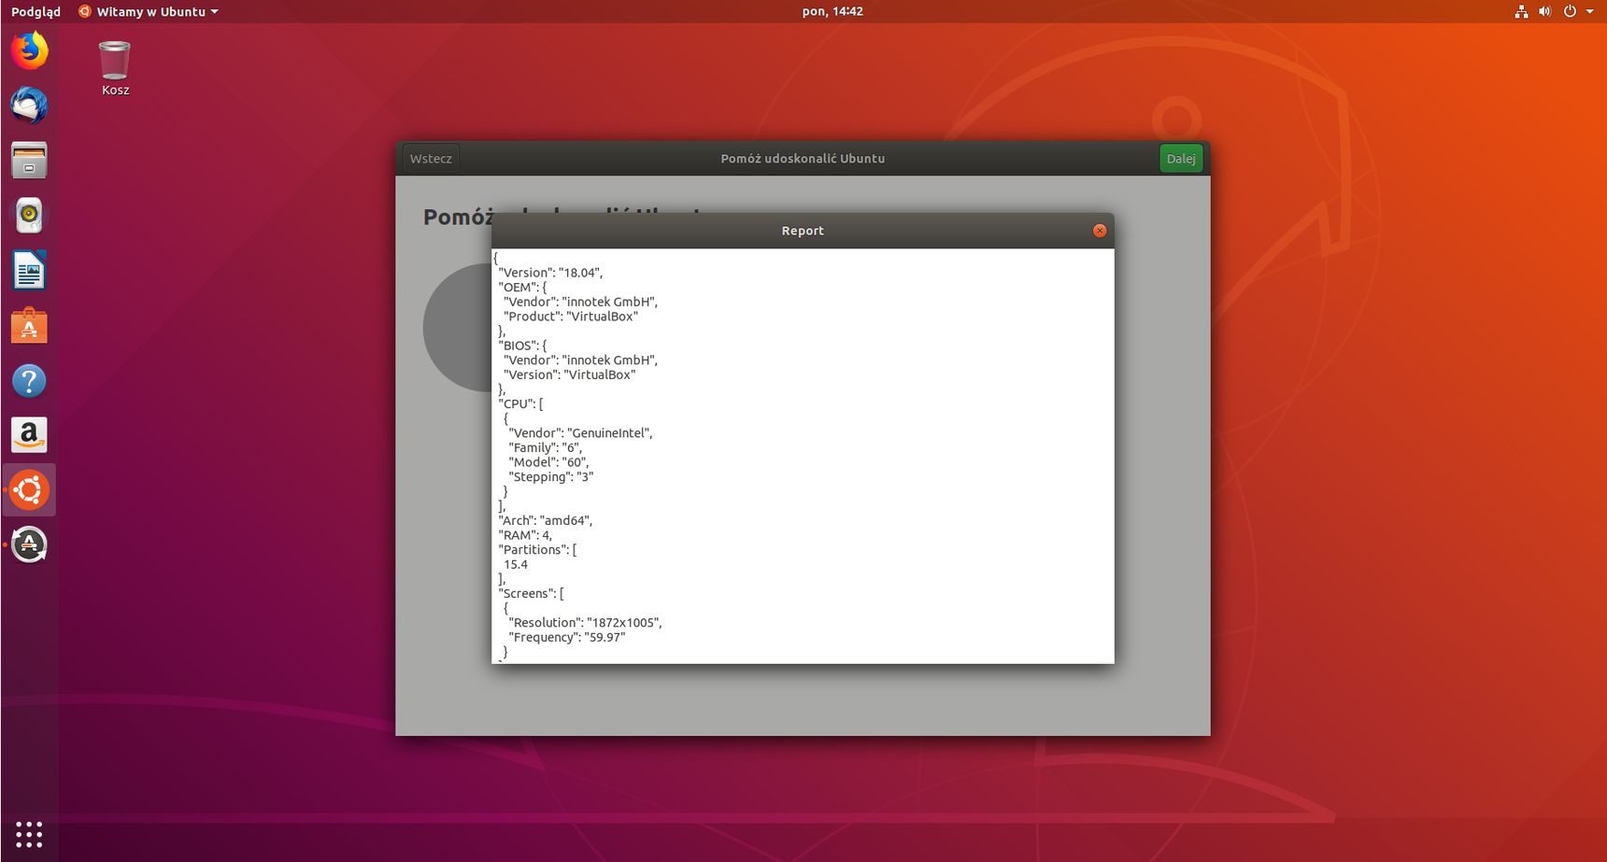Screen dimensions: 1607x862
Task: Select the Welcome to Ubuntu dock icon
Action: click(29, 490)
